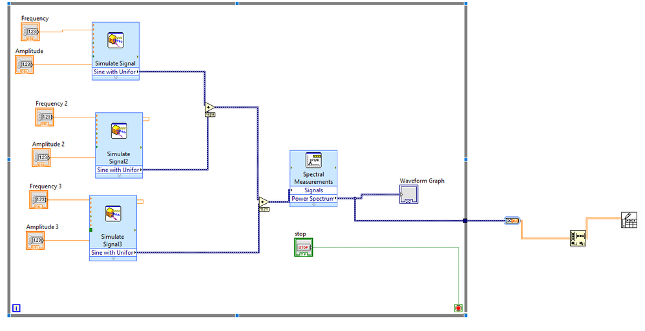Expand Simulate Signal3 bottom chevron
The image size is (645, 331).
click(x=113, y=259)
